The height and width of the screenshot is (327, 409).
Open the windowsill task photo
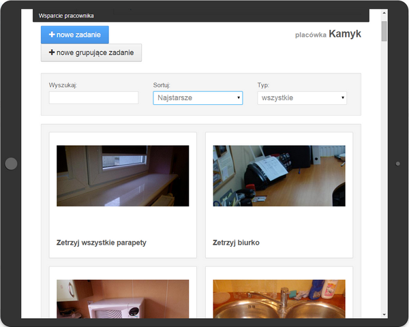coord(123,176)
